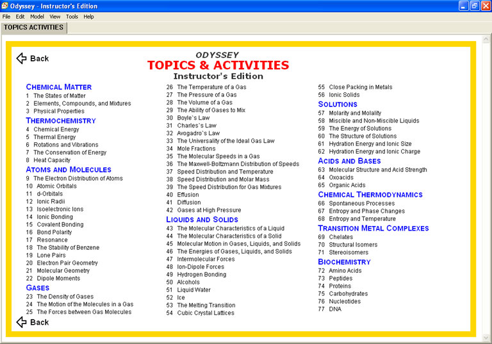Open topic 64 Oxoacids
Image resolution: width=492 pixels, height=344 pixels.
point(336,177)
